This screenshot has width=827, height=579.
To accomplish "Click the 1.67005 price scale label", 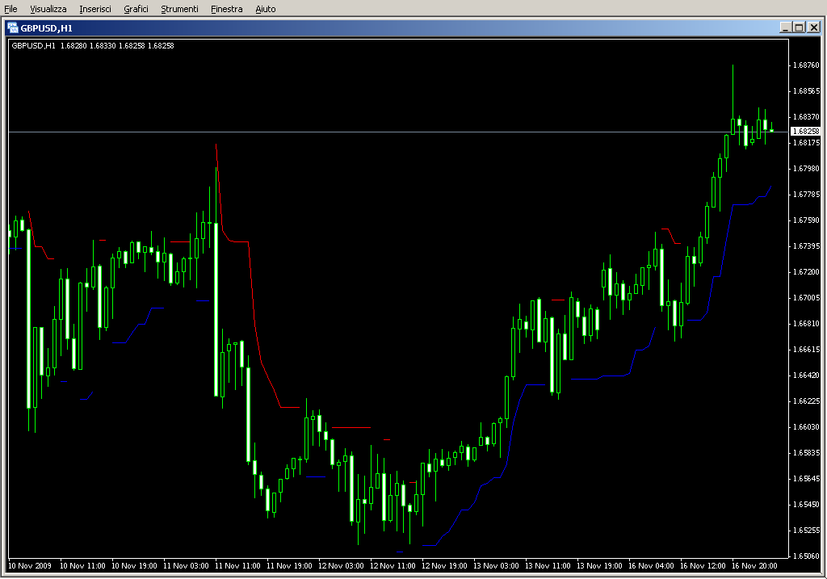I will [806, 298].
